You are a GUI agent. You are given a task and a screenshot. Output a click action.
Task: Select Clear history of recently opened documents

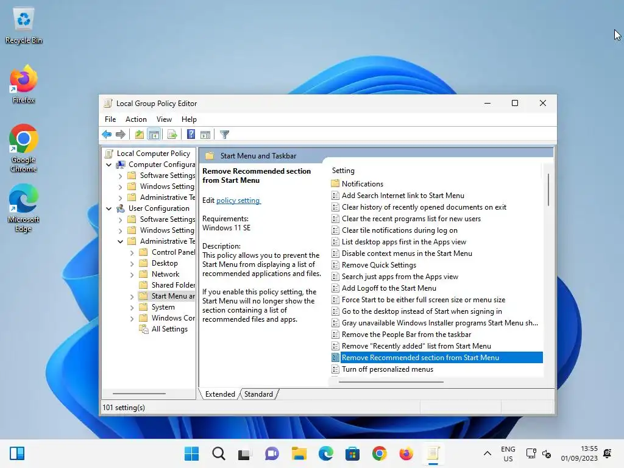[x=424, y=207]
